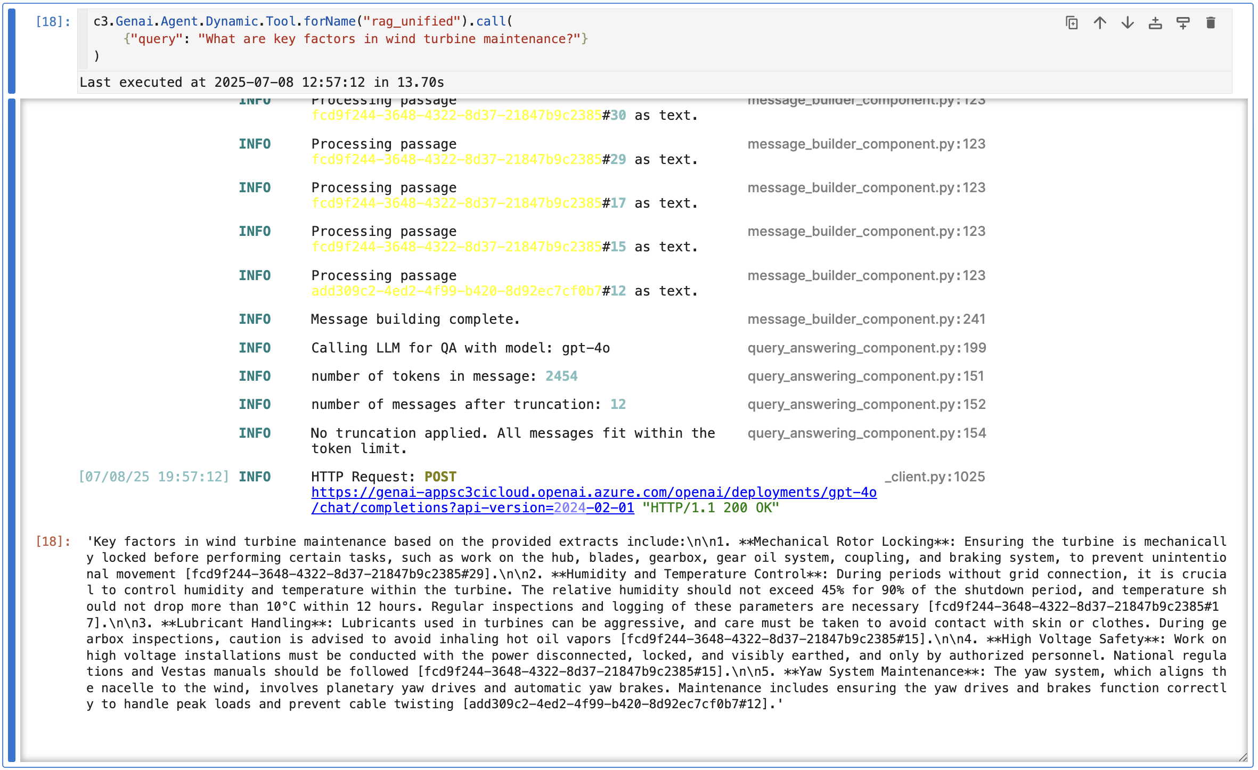Click the Last executed timestamp line
1258x770 pixels.
coord(262,83)
